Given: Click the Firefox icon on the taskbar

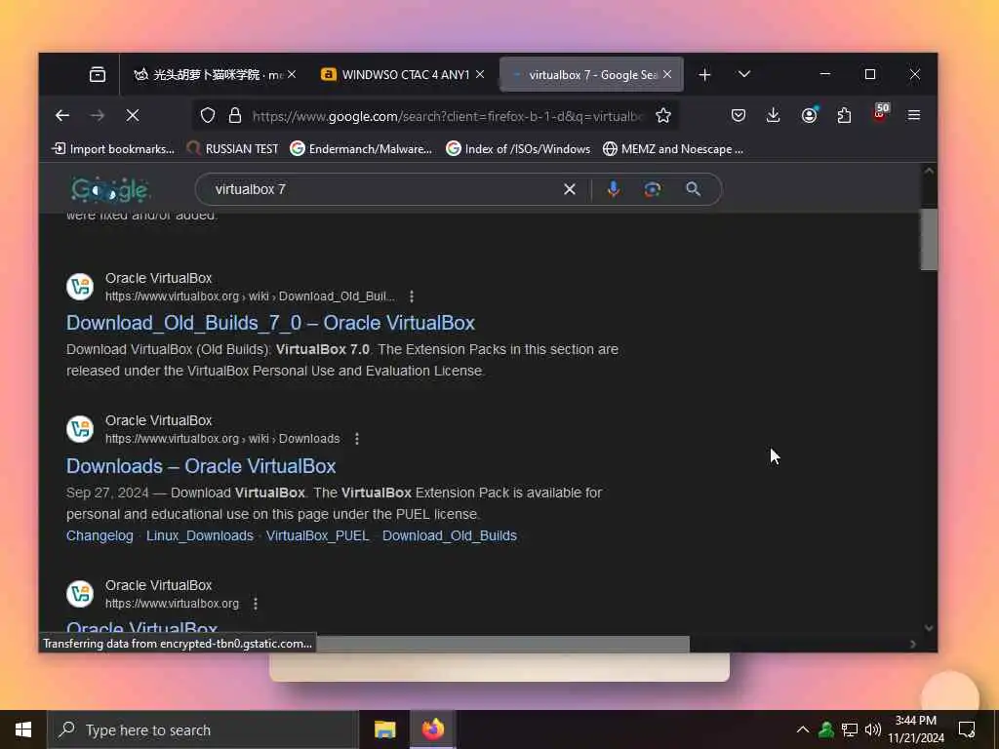Looking at the screenshot, I should (432, 729).
